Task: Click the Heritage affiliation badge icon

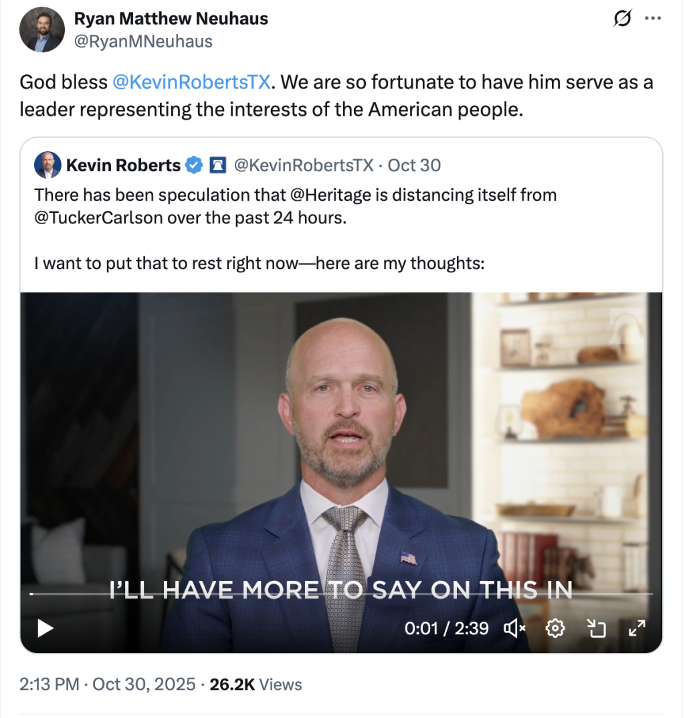Action: pos(217,165)
